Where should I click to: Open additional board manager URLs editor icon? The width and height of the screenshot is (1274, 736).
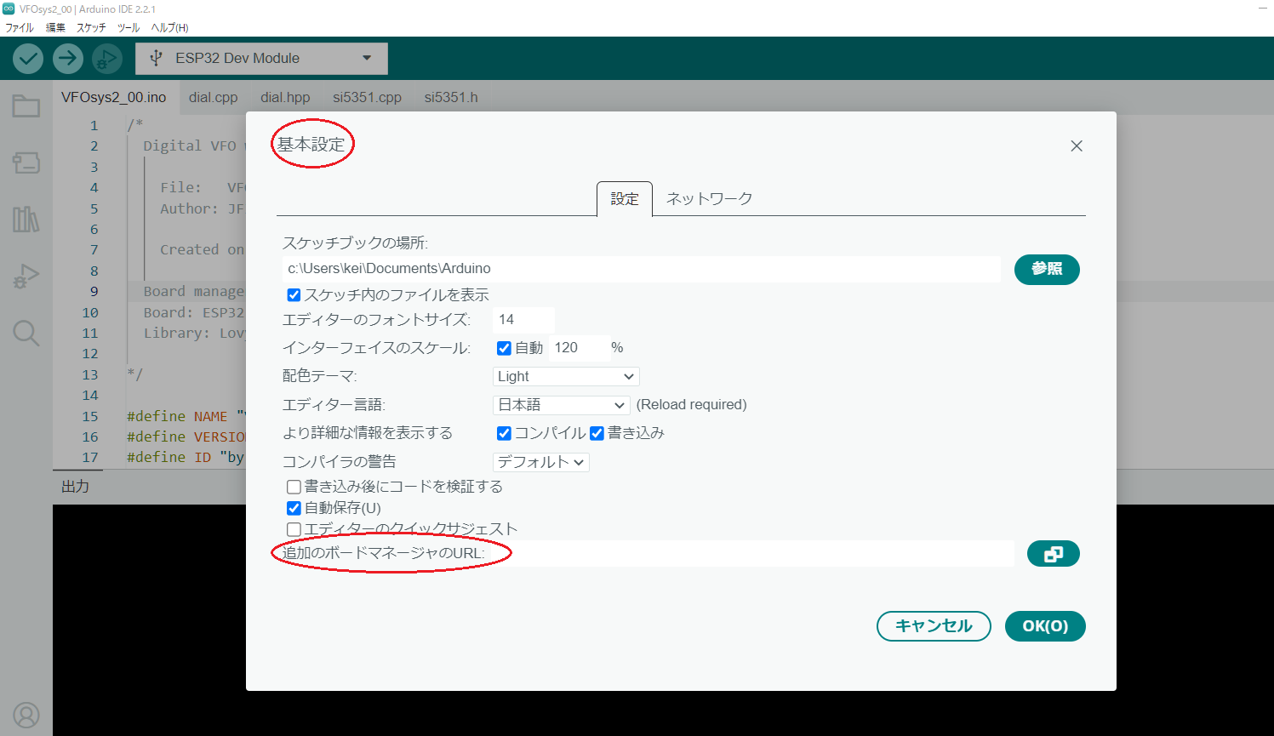click(x=1054, y=554)
